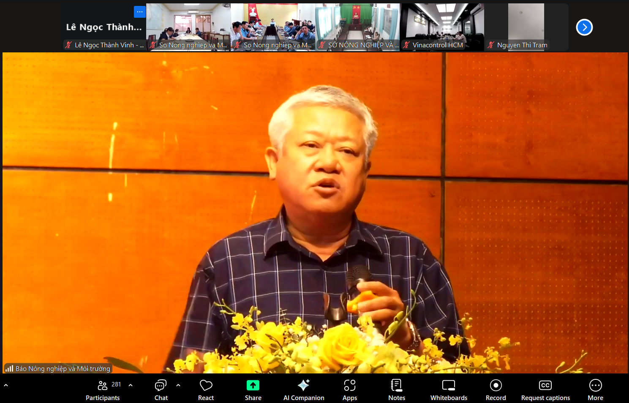Open the Notes tool
The width and height of the screenshot is (629, 403).
[x=397, y=390]
